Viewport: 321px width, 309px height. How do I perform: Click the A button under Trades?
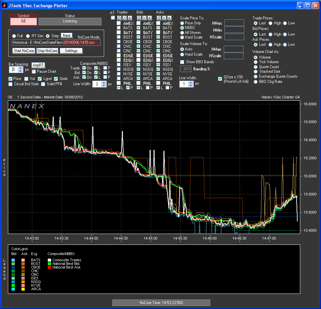click(x=130, y=18)
